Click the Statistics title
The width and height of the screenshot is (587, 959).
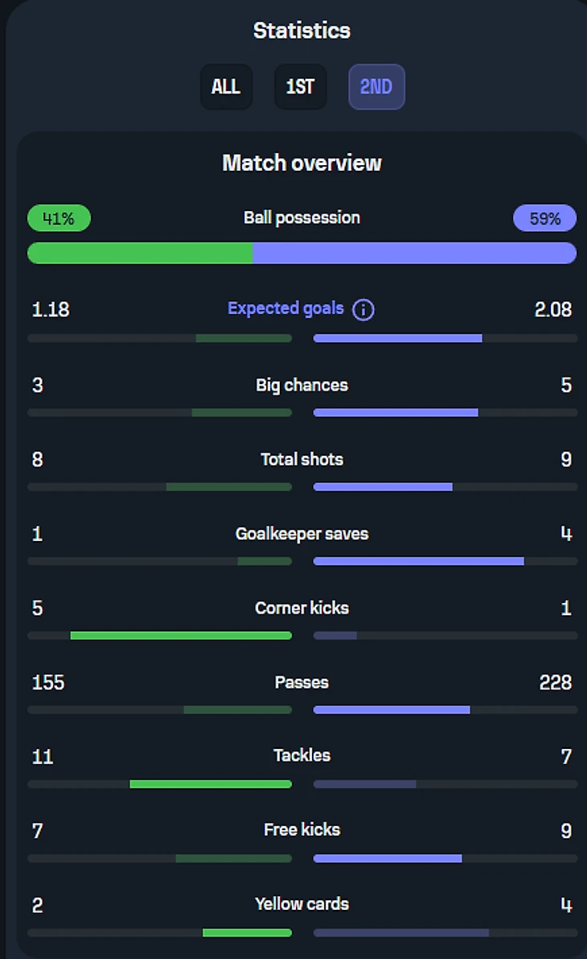[302, 31]
